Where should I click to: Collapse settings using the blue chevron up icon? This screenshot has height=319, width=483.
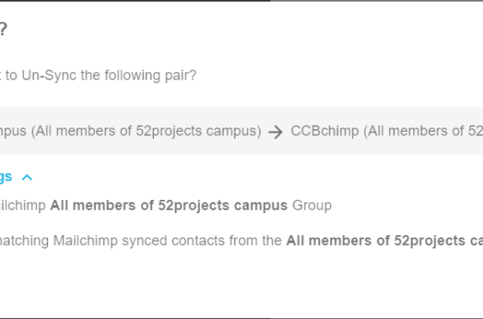coord(27,177)
